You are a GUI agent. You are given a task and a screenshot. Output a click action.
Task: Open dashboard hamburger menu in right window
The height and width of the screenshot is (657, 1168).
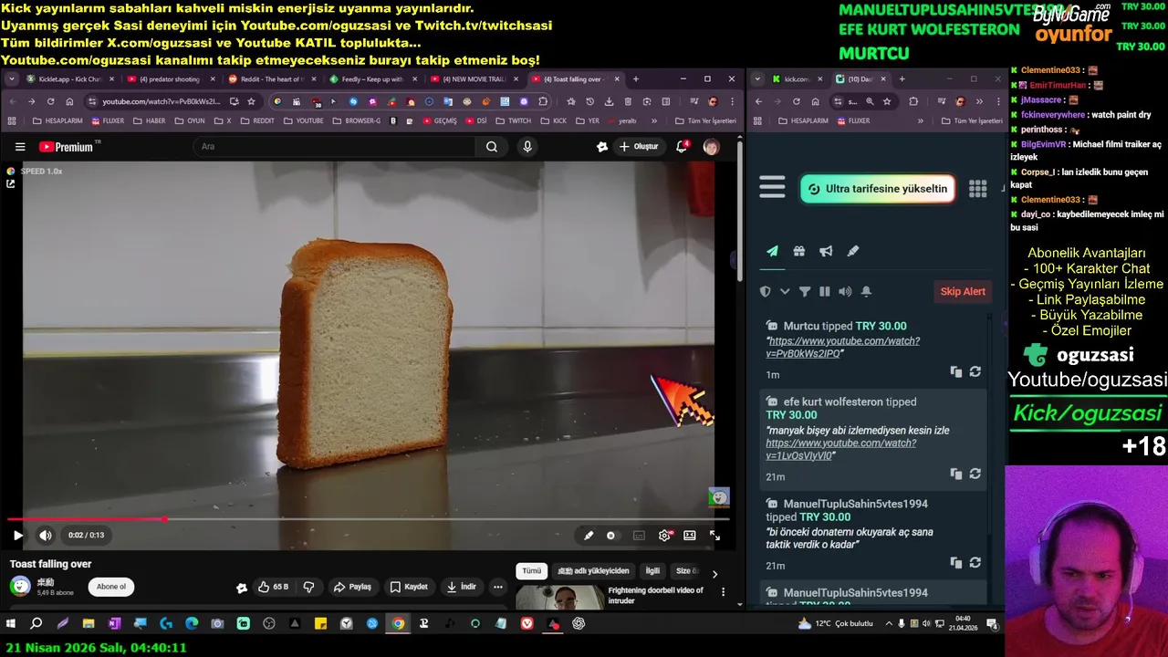pyautogui.click(x=772, y=188)
